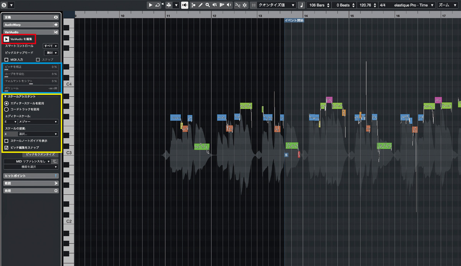Click the small S handle at event start
Viewport: 461px width, 266px height.
[x=286, y=155]
